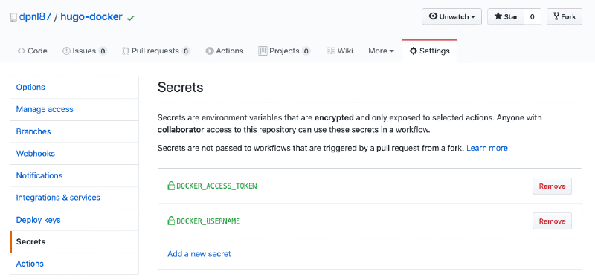Image resolution: width=595 pixels, height=280 pixels.
Task: Remove the DOCKER_USERNAME secret
Action: tap(552, 221)
